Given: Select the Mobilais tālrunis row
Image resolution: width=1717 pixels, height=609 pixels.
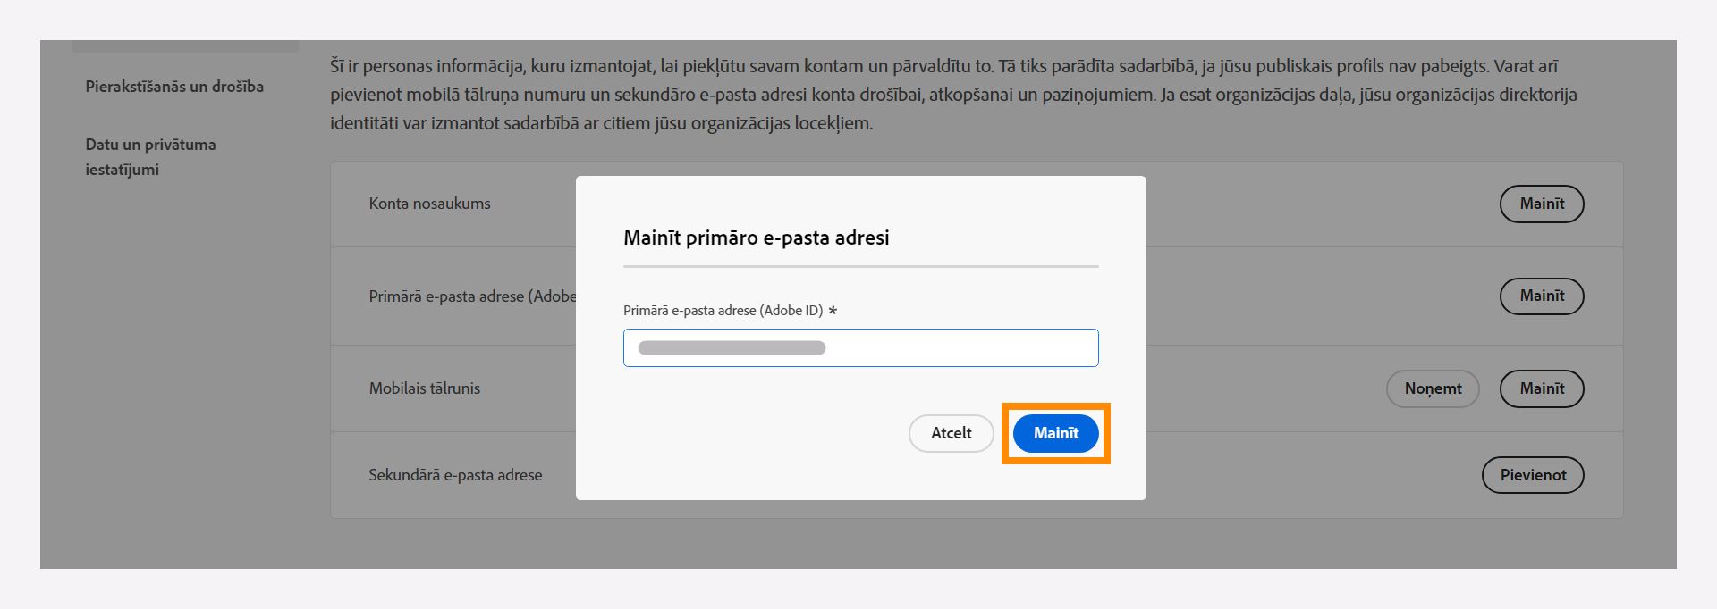Looking at the screenshot, I should (427, 388).
